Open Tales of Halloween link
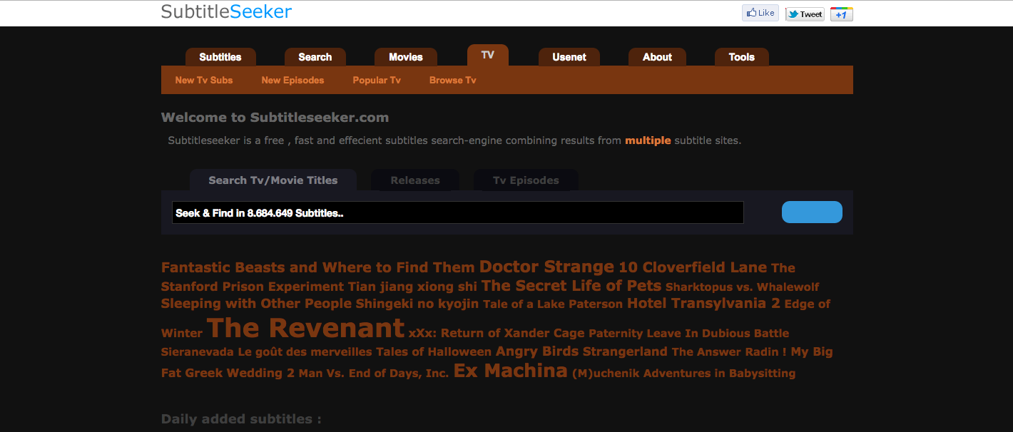The height and width of the screenshot is (432, 1013). point(434,352)
